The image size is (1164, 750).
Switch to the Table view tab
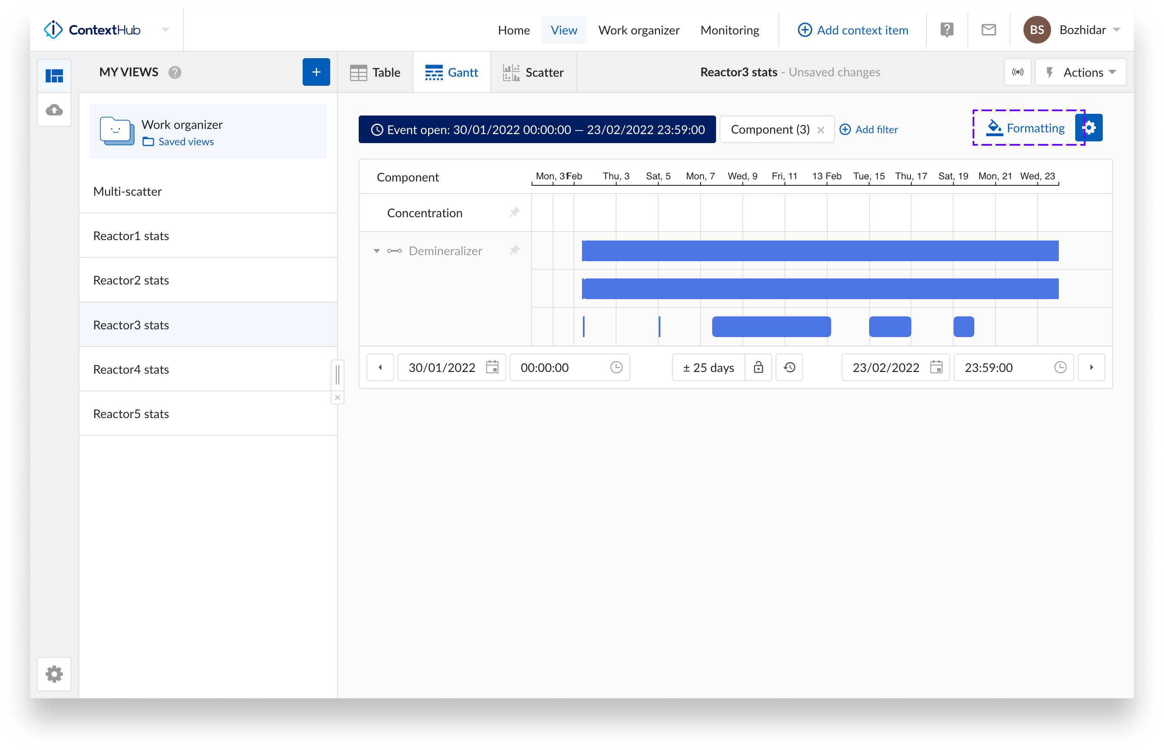375,72
